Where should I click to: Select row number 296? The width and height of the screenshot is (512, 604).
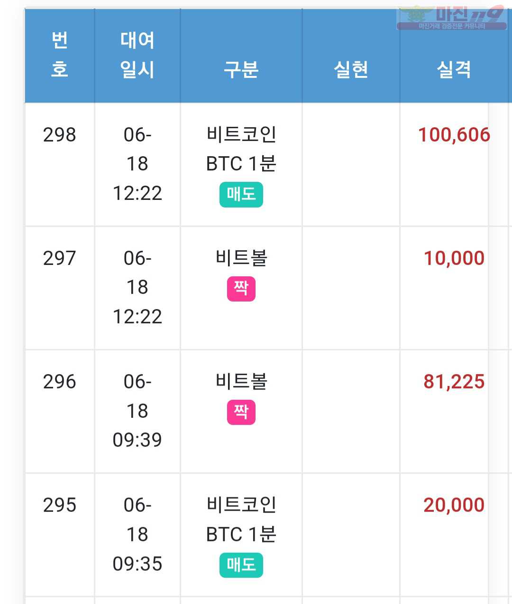point(60,382)
